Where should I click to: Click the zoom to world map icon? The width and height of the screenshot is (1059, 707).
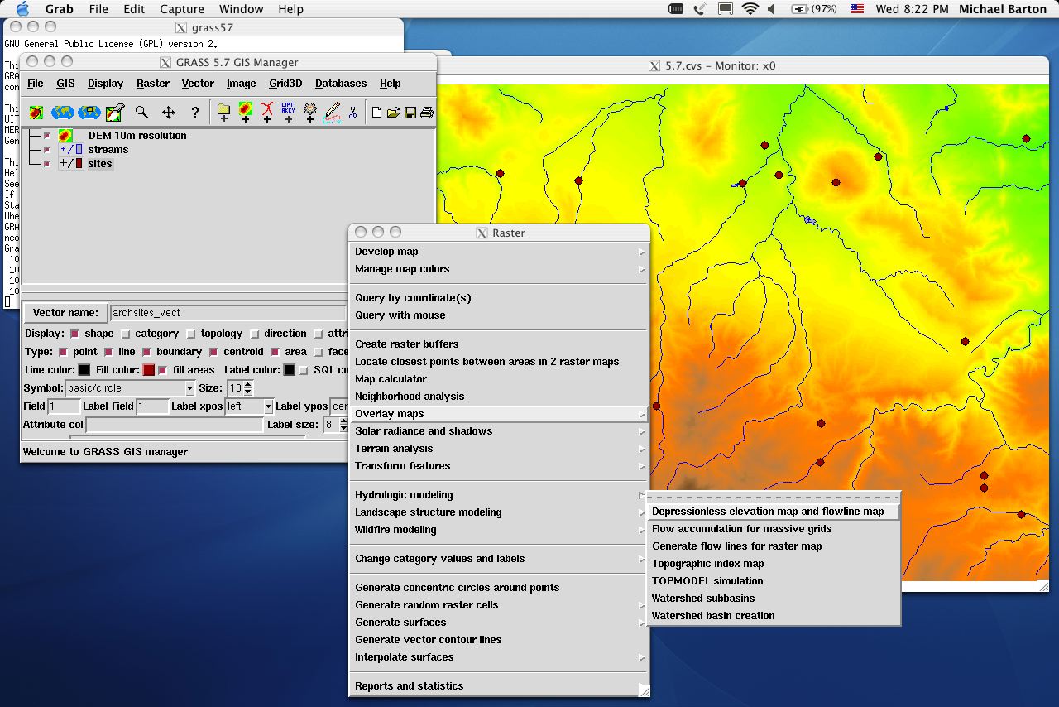pos(62,112)
